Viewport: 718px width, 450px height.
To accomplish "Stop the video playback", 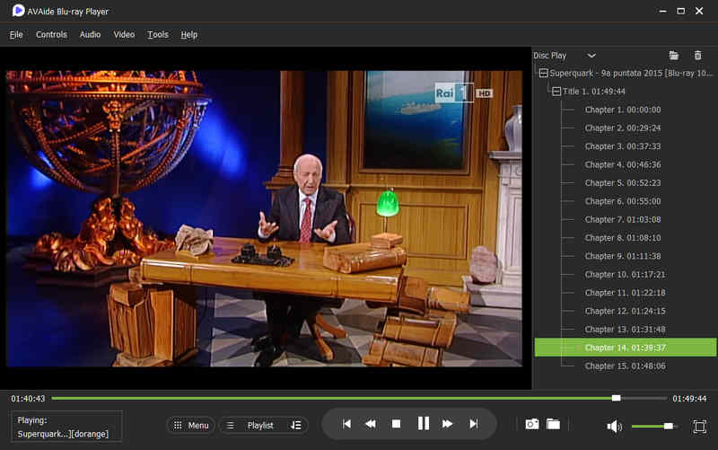I will (x=397, y=424).
